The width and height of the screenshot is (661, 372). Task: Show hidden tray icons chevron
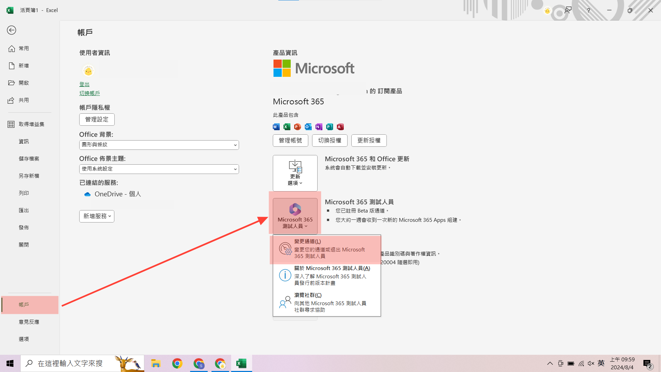(x=550, y=363)
